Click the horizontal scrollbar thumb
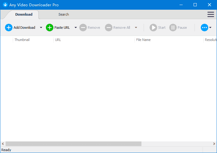This screenshot has width=217, height=153. (x=73, y=144)
